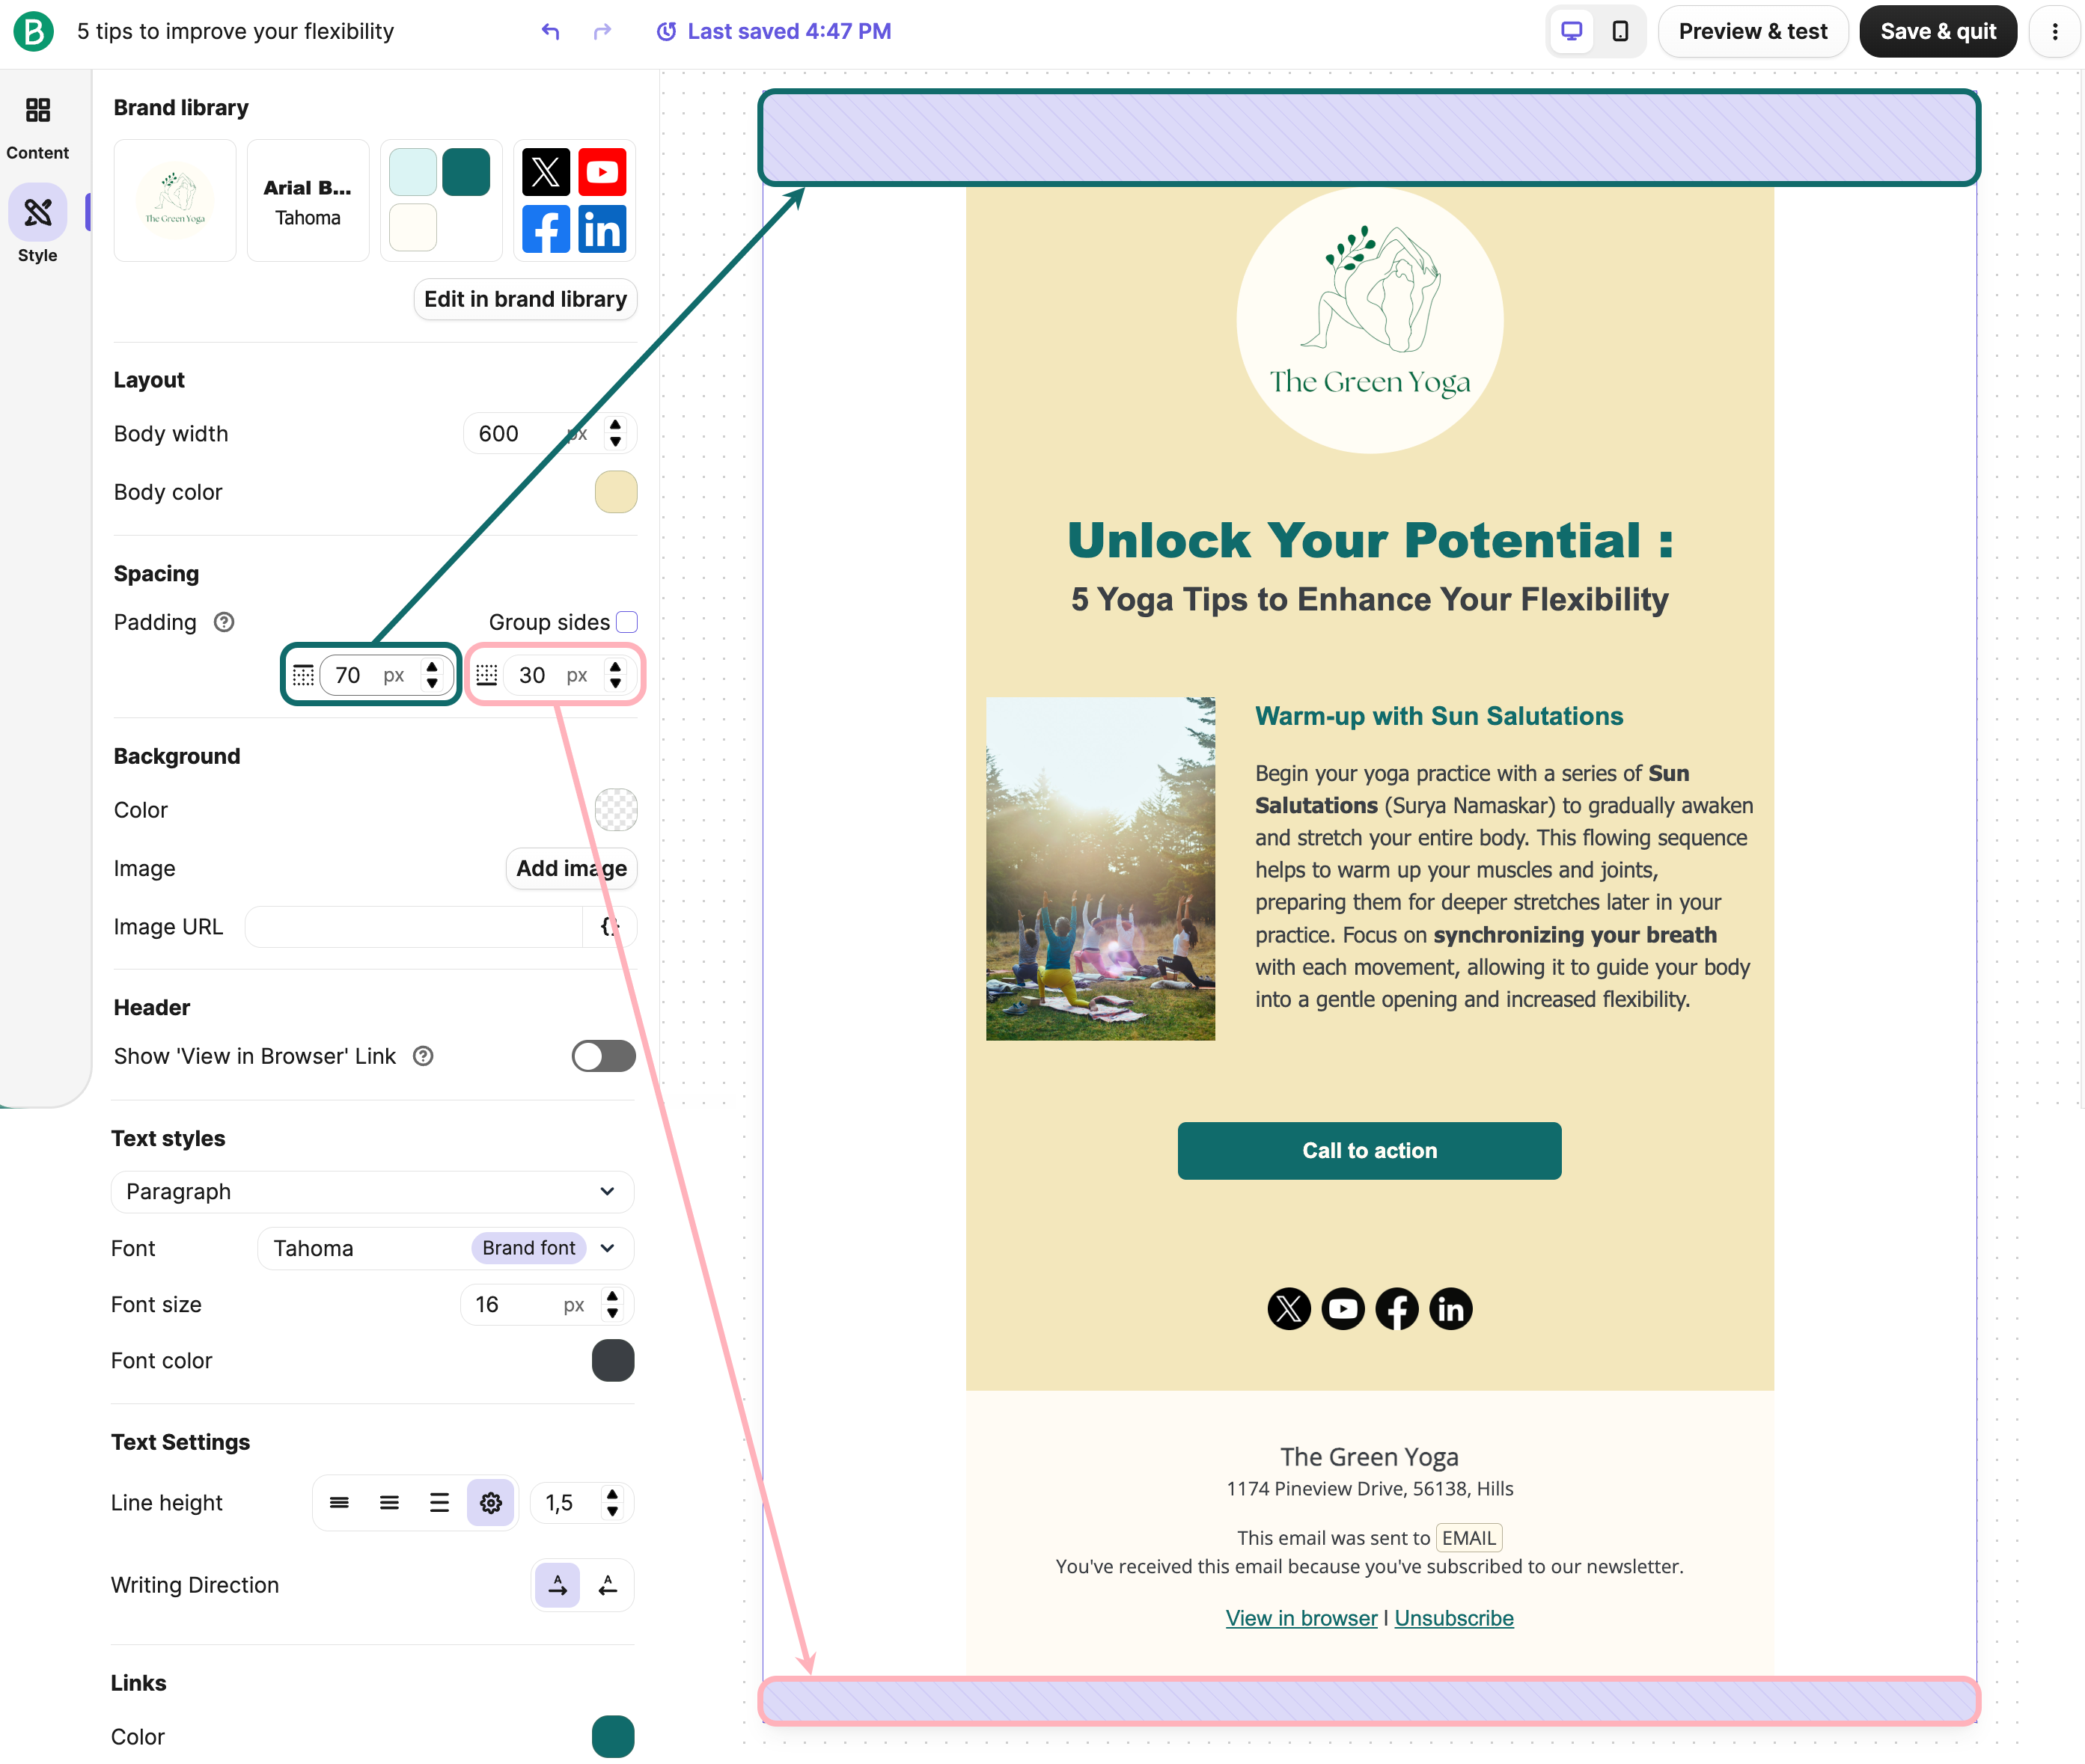Toggle Show 'View in Browser' Link switch
The image size is (2085, 1764).
603,1056
